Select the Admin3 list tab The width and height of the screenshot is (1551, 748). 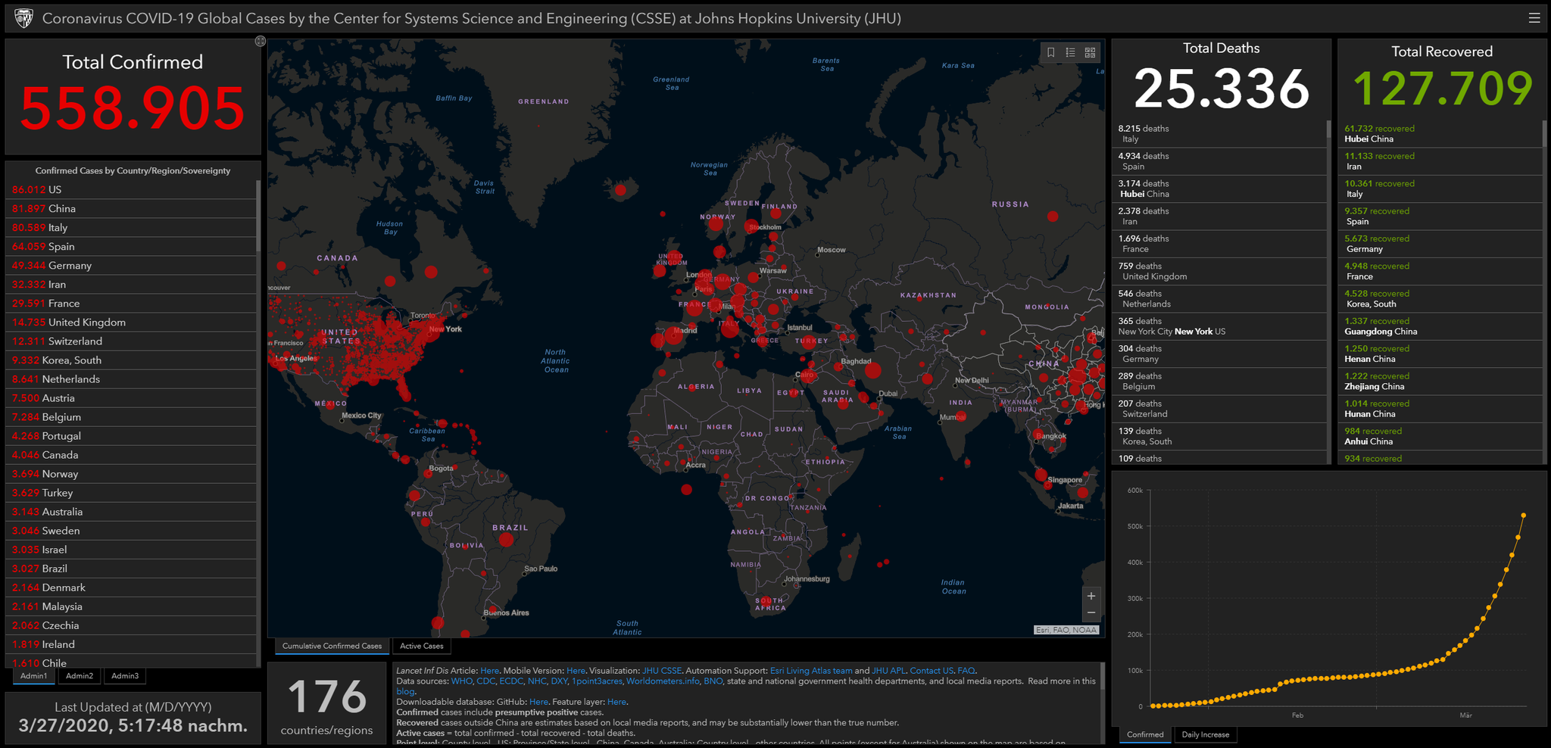125,676
